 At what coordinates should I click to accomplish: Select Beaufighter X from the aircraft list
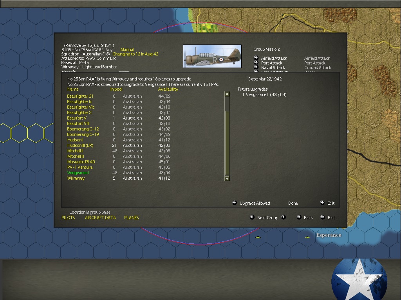coord(79,112)
